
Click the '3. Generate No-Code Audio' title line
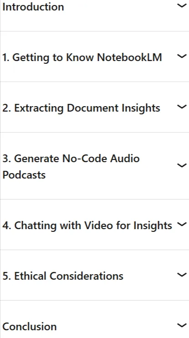coord(71,159)
